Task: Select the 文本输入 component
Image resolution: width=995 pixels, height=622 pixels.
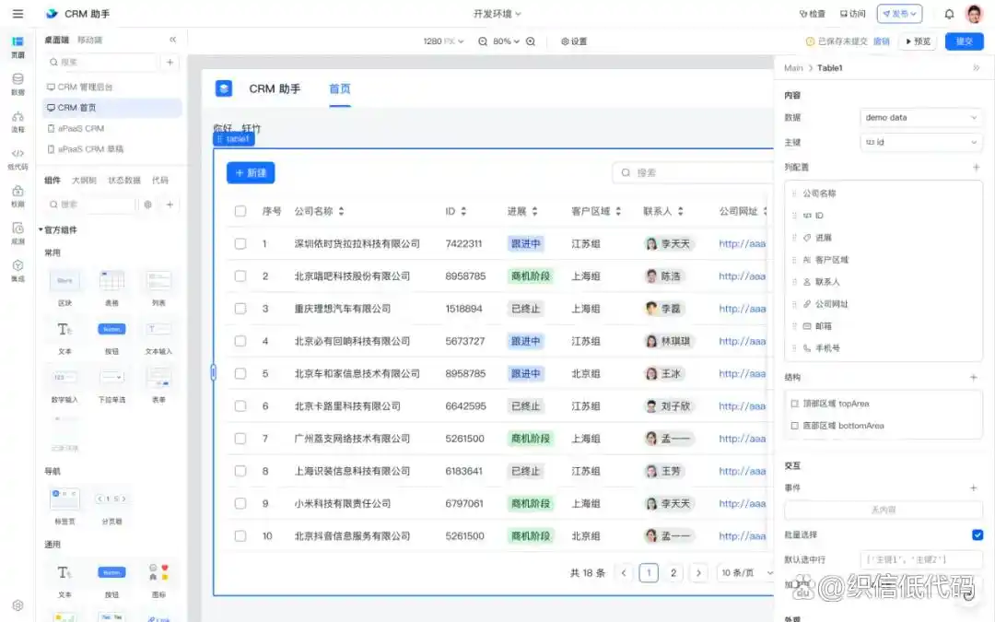Action: (158, 331)
